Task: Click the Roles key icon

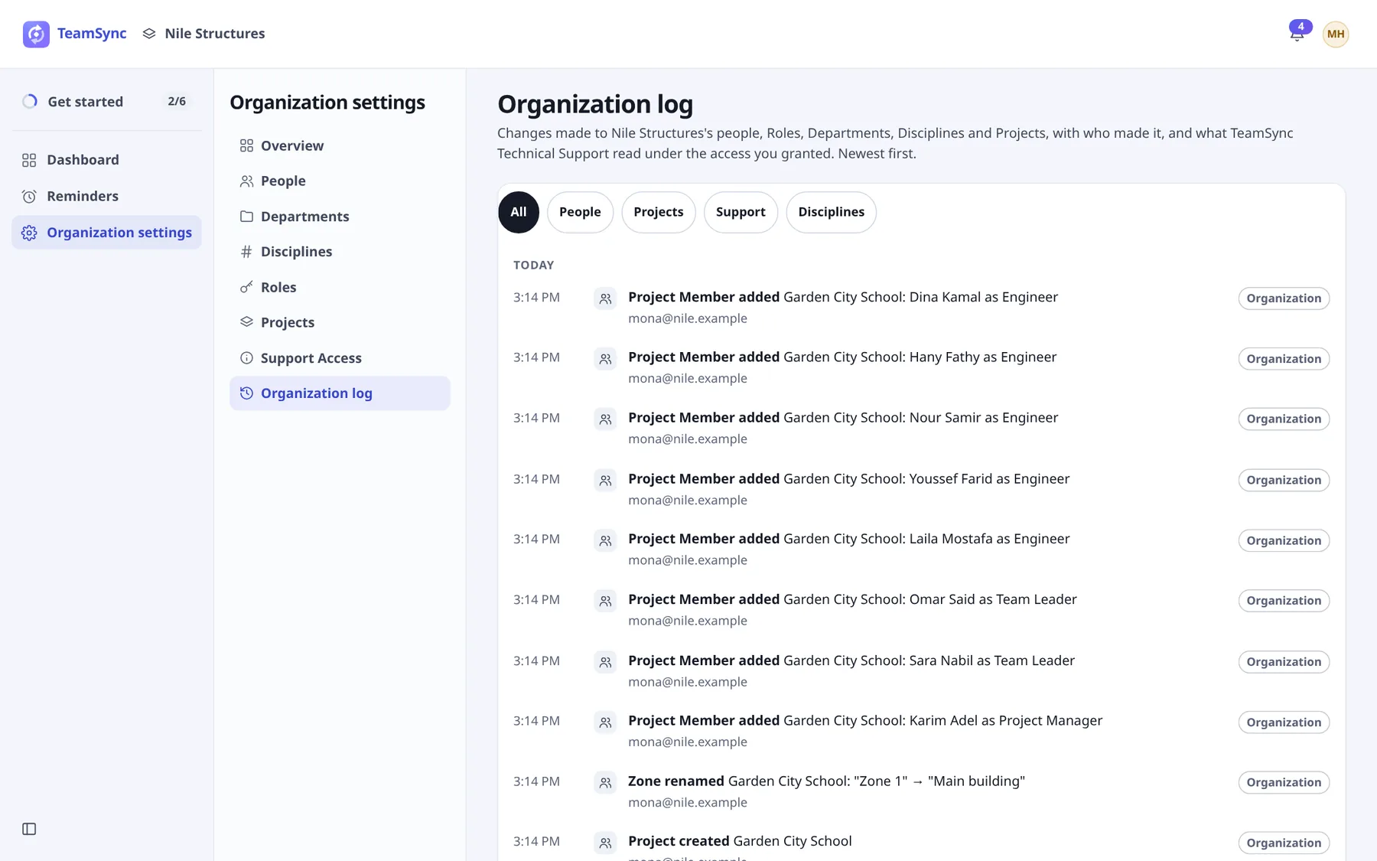Action: click(246, 287)
